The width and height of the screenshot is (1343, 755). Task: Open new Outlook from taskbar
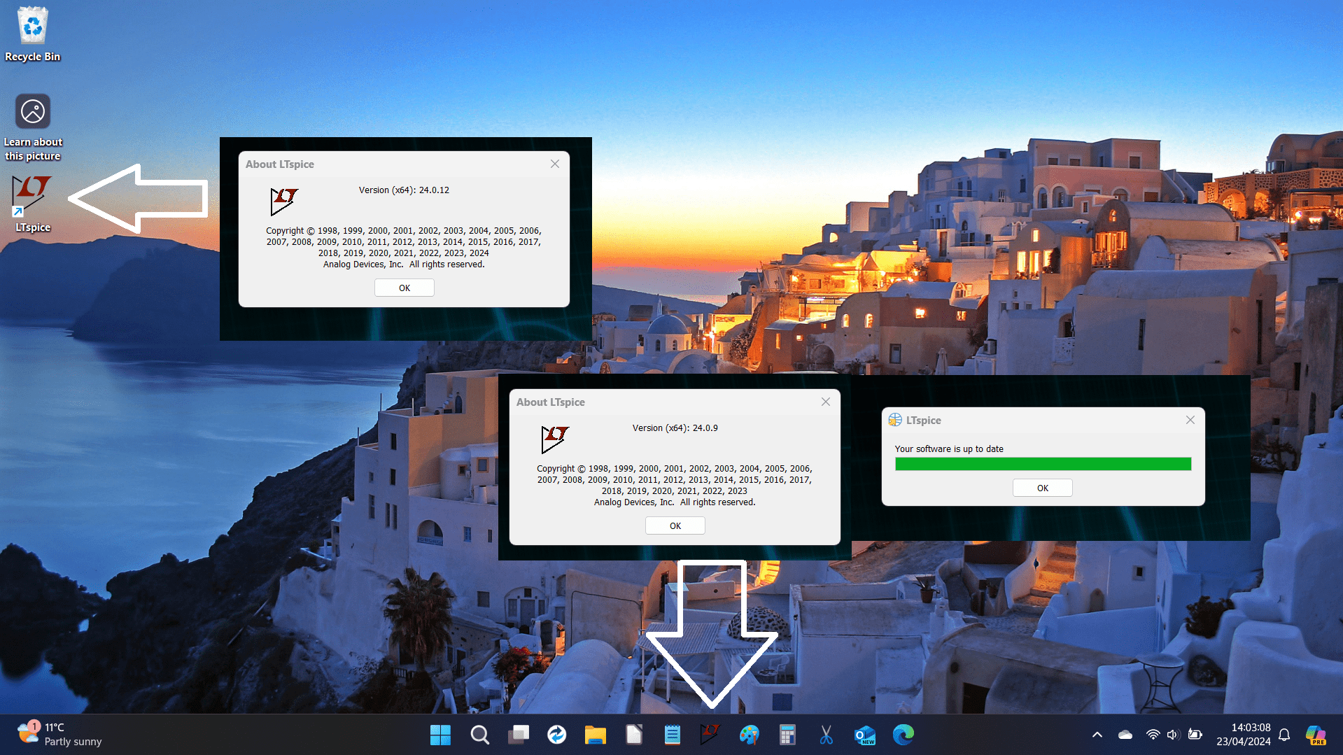tap(865, 735)
